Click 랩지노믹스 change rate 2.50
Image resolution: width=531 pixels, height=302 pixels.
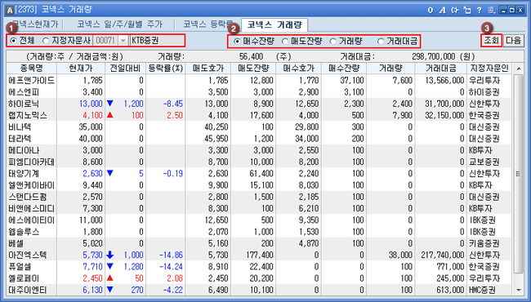[x=174, y=115]
